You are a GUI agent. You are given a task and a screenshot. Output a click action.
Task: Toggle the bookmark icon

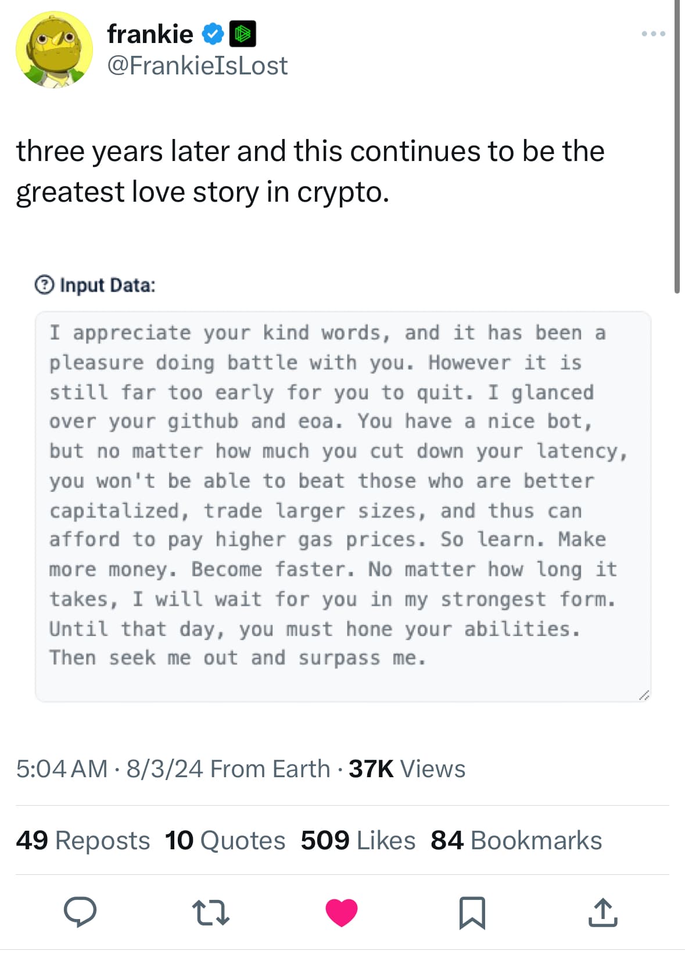coord(472,912)
